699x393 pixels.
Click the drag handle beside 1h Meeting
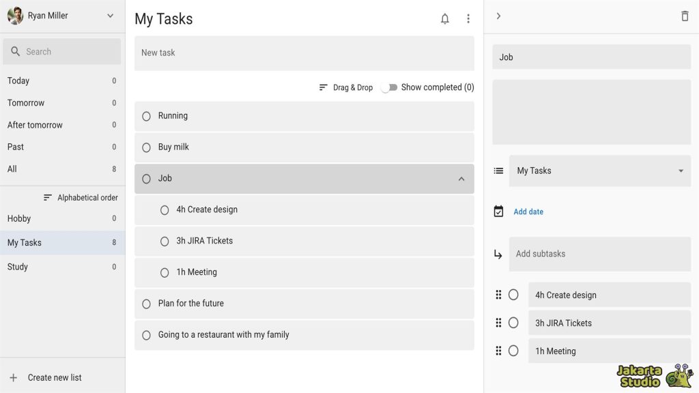point(499,351)
